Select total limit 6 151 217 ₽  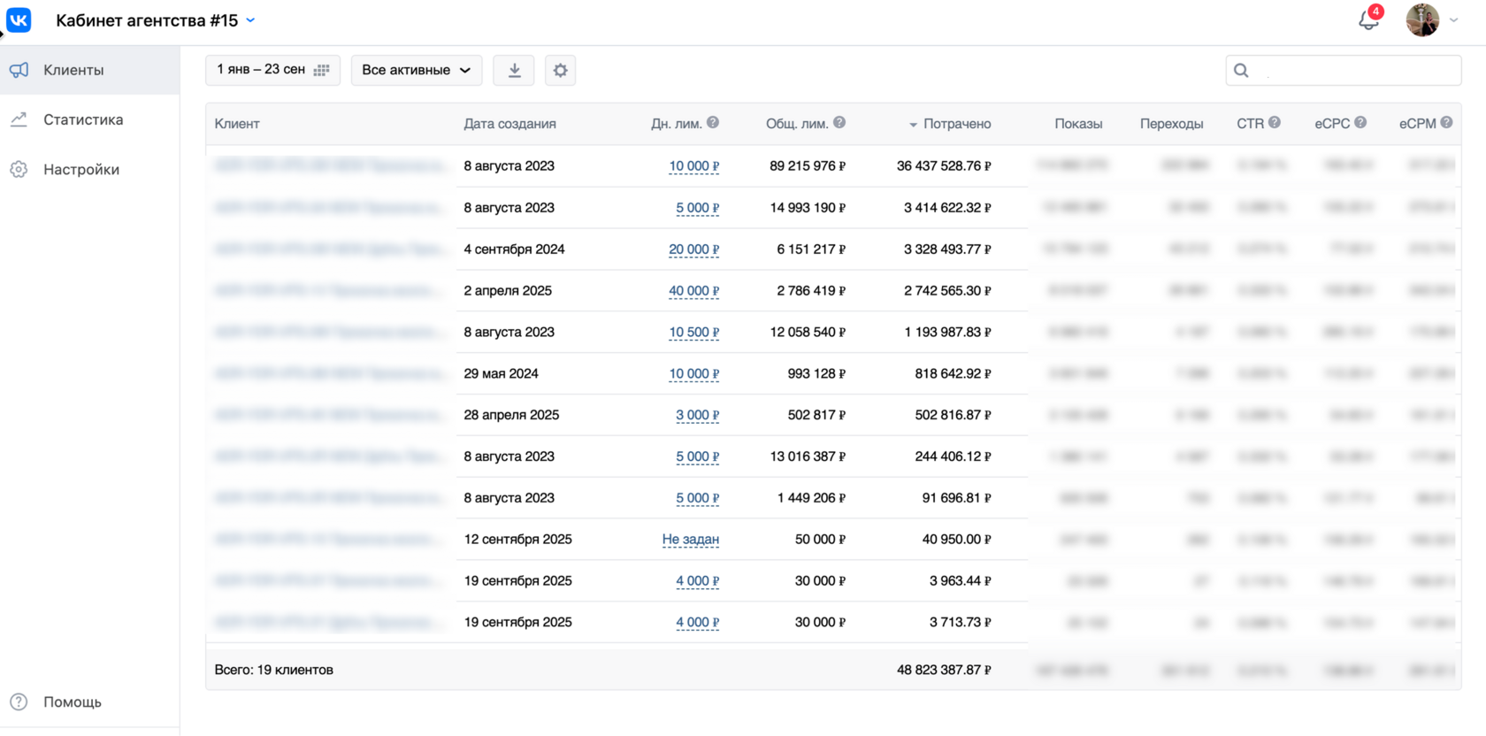pyautogui.click(x=811, y=249)
